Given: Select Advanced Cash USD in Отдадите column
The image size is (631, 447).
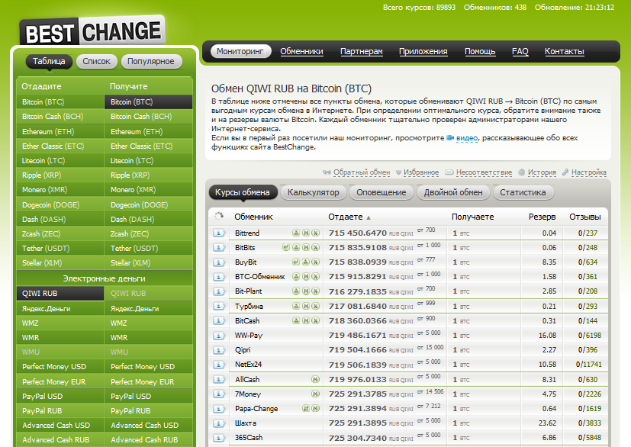Looking at the screenshot, I should pyautogui.click(x=60, y=426).
